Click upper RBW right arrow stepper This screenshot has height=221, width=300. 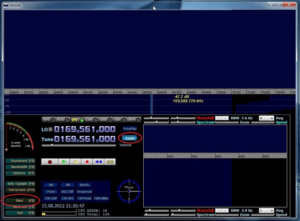pyautogui.click(x=225, y=118)
